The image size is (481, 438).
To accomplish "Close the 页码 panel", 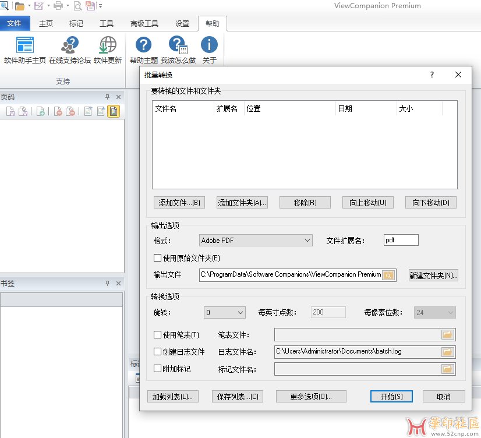I will pyautogui.click(x=118, y=97).
